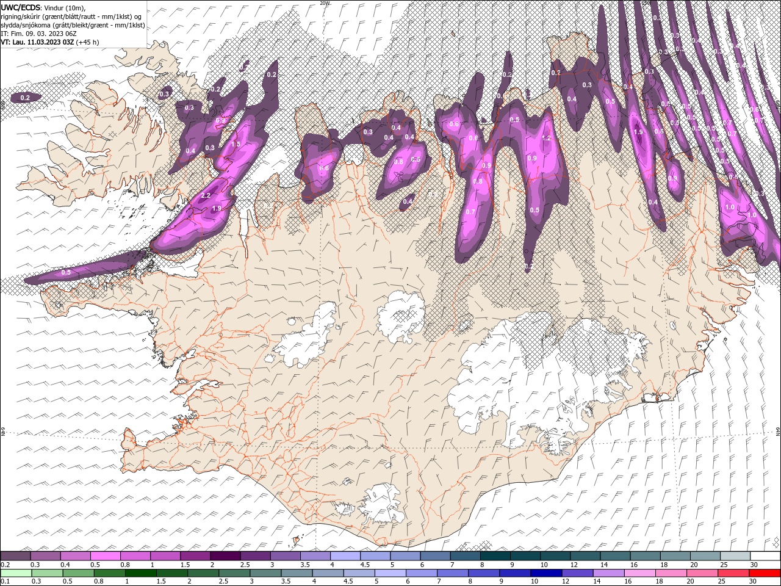Select the snow legend swatch labeled 1.5
Image resolution: width=781 pixels, height=586 pixels.
point(195,556)
